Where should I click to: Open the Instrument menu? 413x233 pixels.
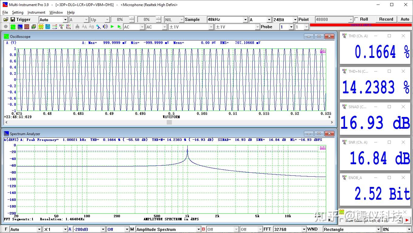(x=36, y=12)
